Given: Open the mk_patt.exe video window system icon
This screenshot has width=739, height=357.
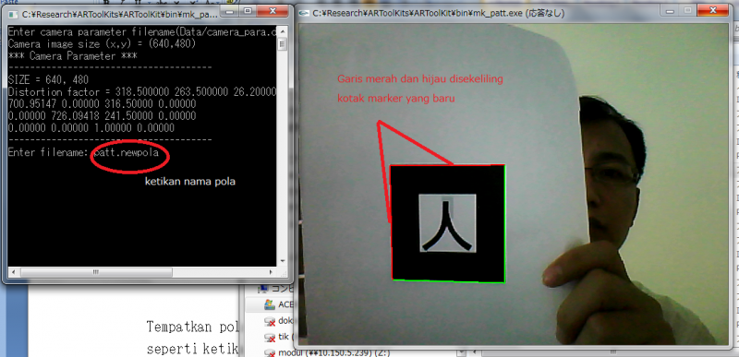Looking at the screenshot, I should (x=305, y=14).
